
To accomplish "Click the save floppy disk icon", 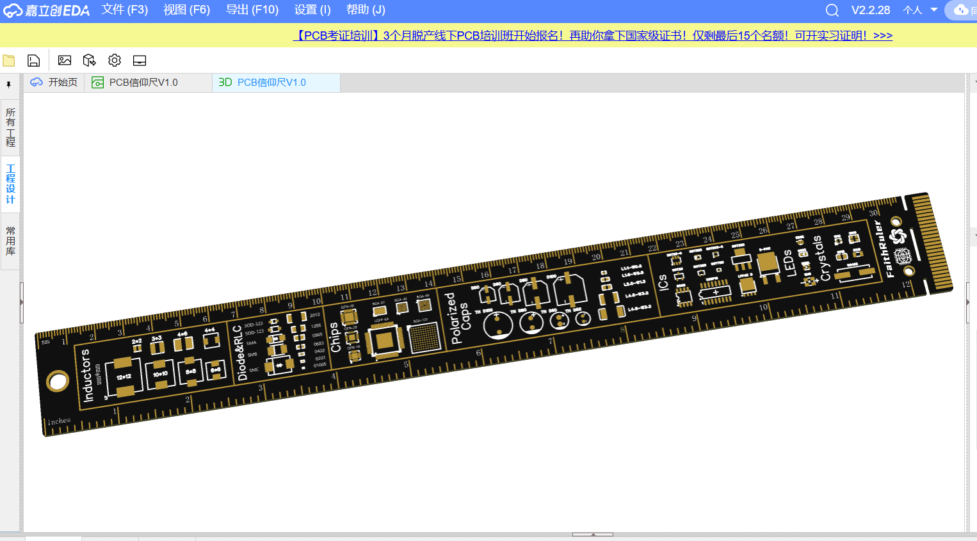I will [33, 60].
